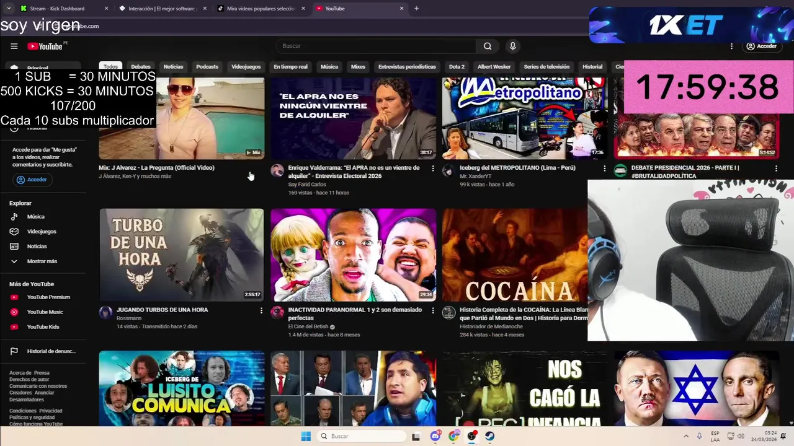Sign in with the top-right Acceder button
The width and height of the screenshot is (794, 446).
tap(762, 46)
